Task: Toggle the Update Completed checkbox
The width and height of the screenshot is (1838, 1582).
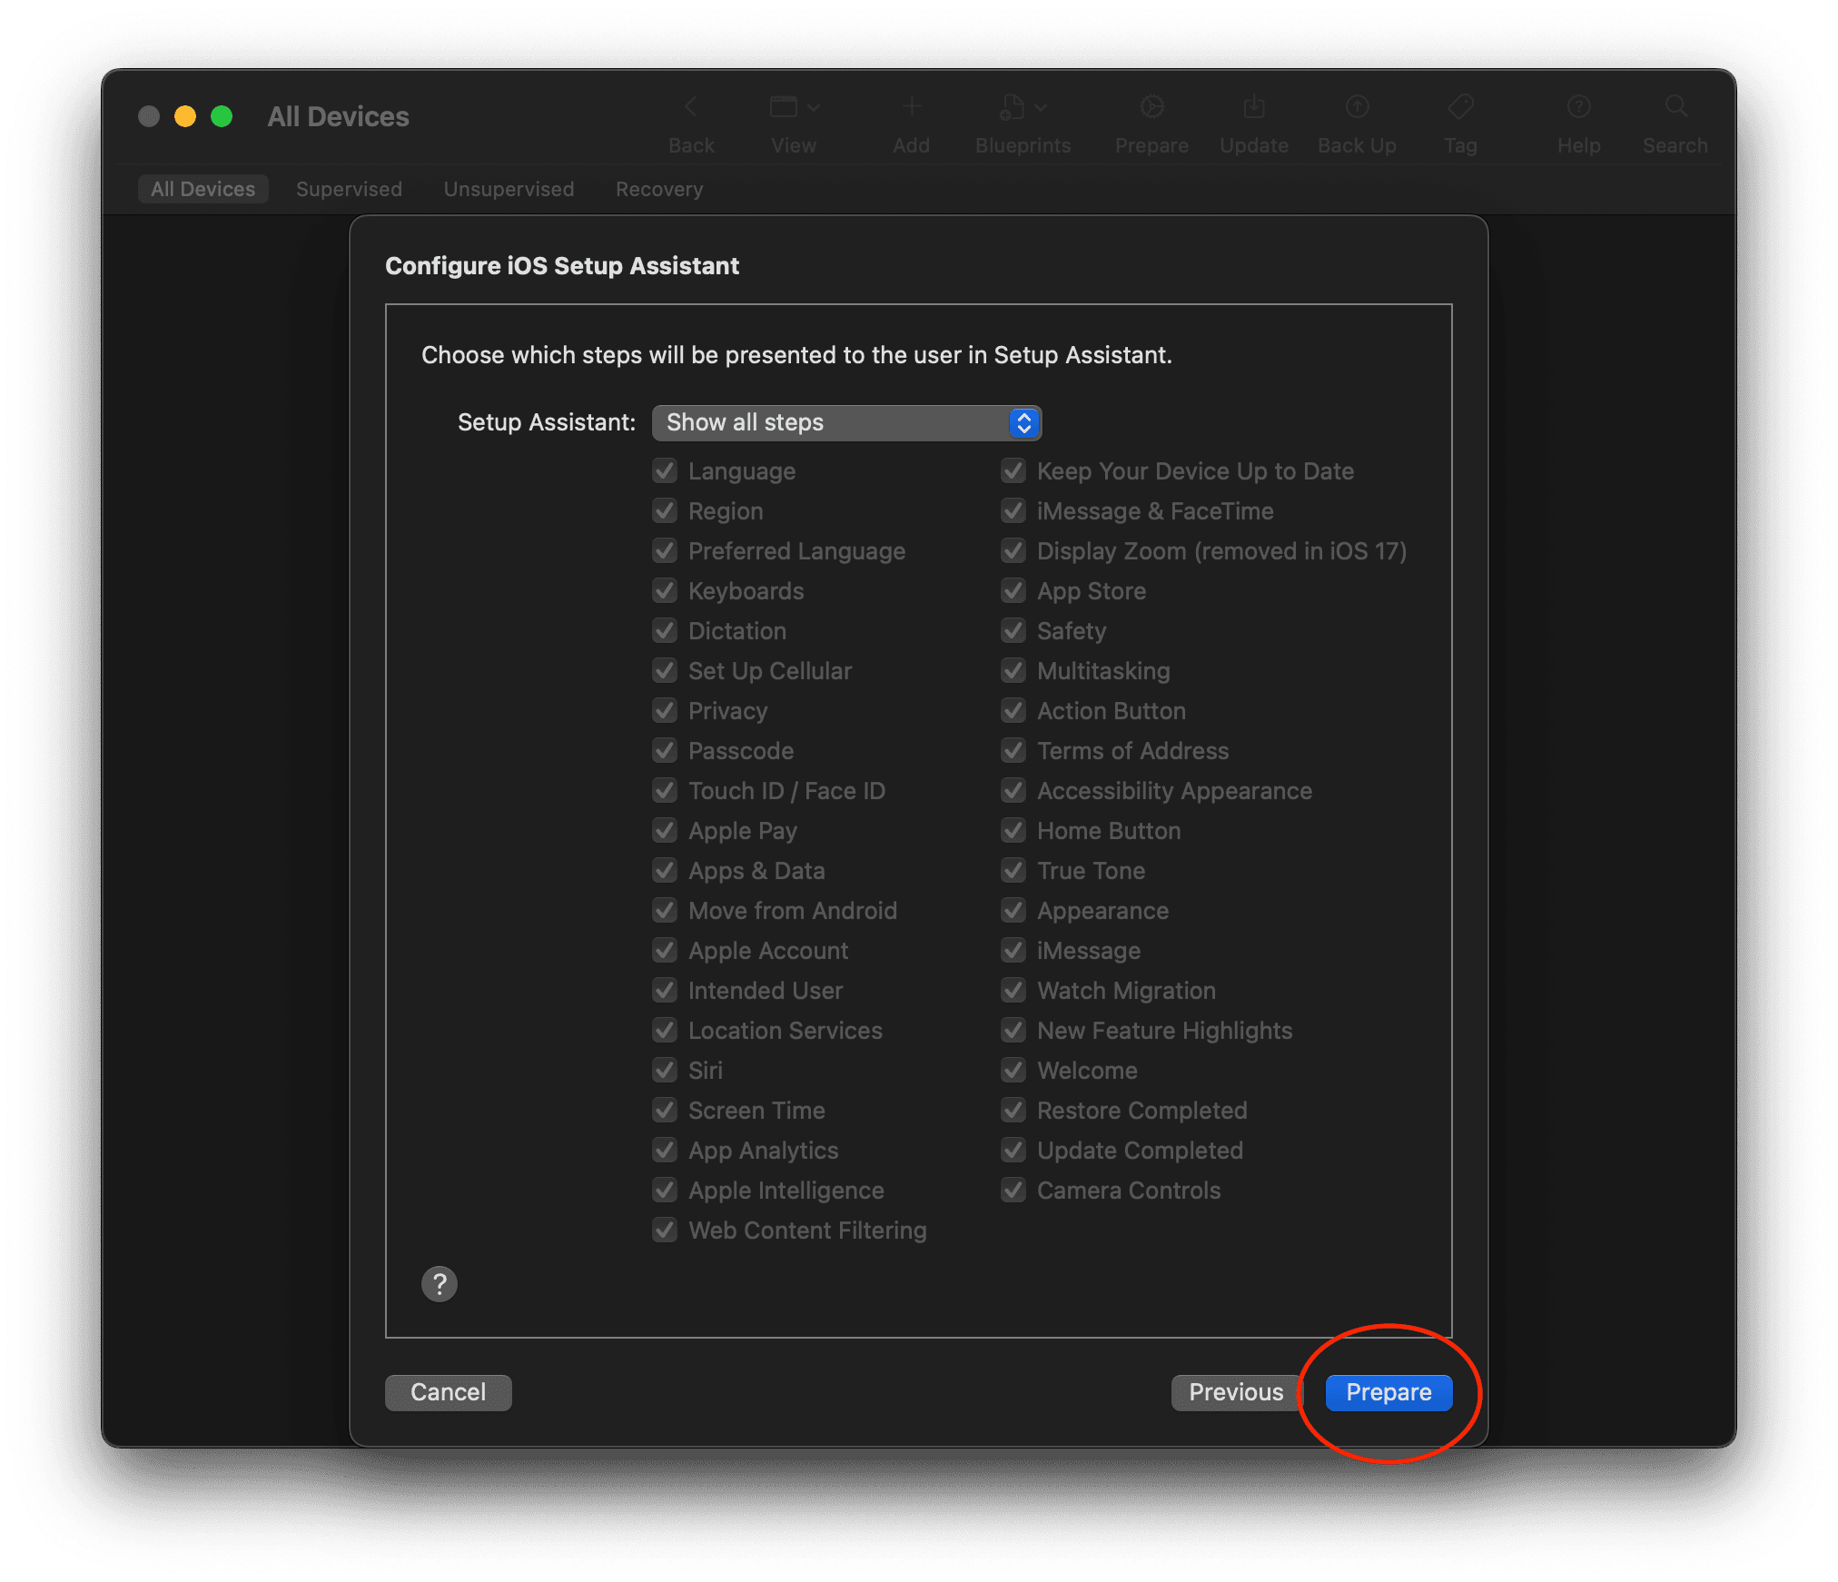Action: (1013, 1151)
